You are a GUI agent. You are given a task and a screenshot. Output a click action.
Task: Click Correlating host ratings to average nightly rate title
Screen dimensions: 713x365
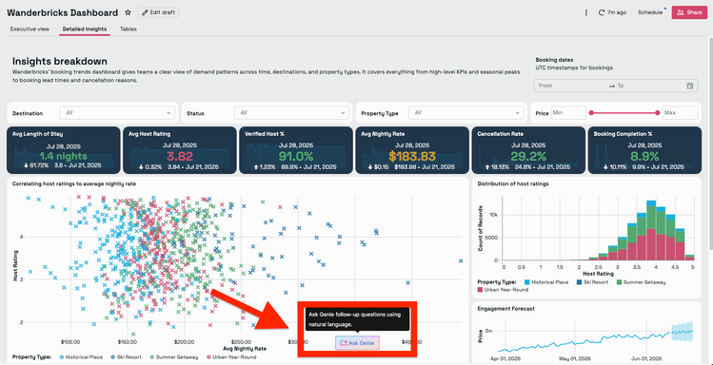pyautogui.click(x=74, y=183)
